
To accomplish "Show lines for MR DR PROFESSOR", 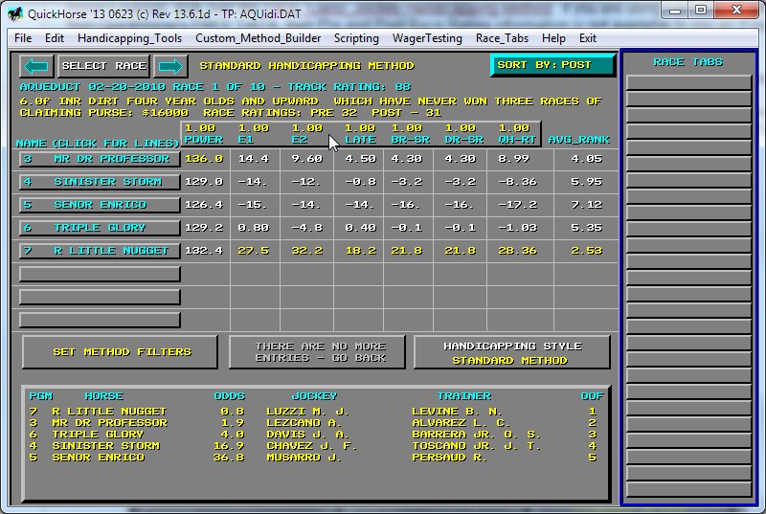I will coord(100,159).
